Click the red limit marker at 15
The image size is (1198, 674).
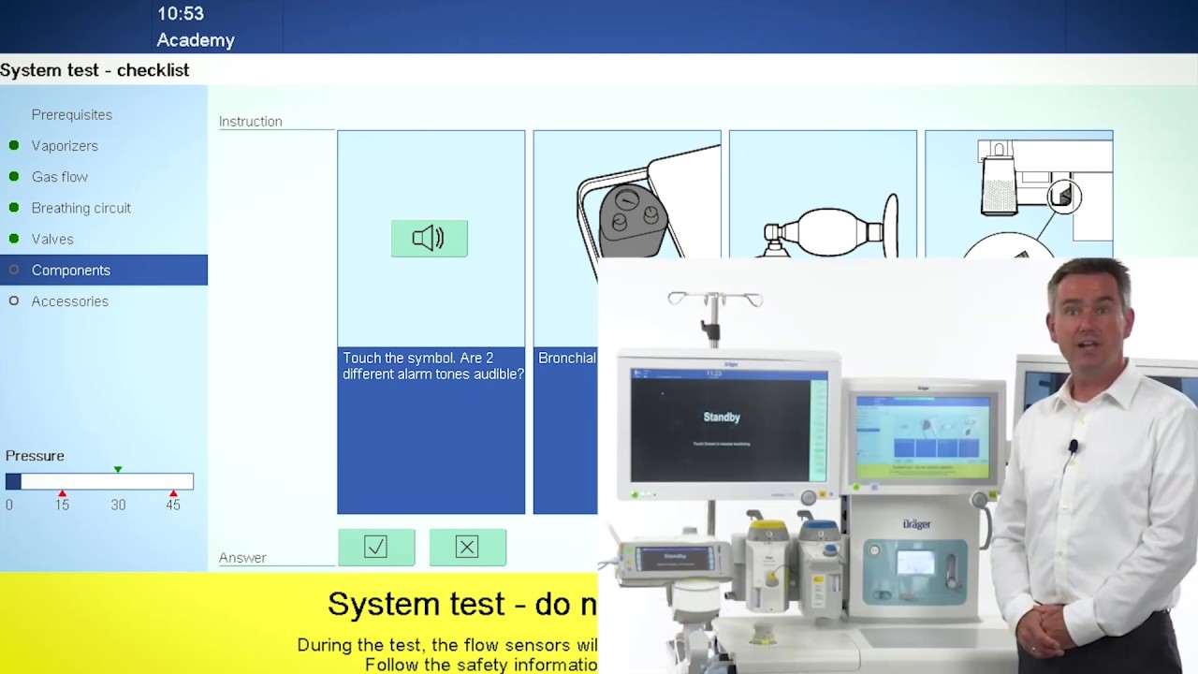tap(62, 493)
